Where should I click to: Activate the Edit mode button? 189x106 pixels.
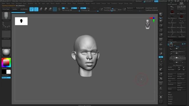pyautogui.click(x=32, y=9)
